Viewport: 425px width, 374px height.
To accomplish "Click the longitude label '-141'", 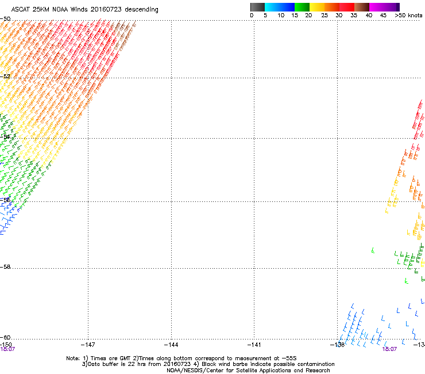I will click(x=254, y=345).
